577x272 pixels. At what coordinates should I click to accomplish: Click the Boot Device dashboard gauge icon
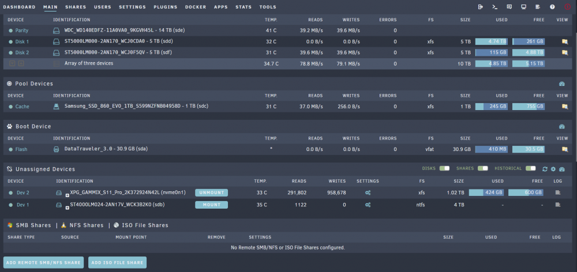pyautogui.click(x=561, y=126)
